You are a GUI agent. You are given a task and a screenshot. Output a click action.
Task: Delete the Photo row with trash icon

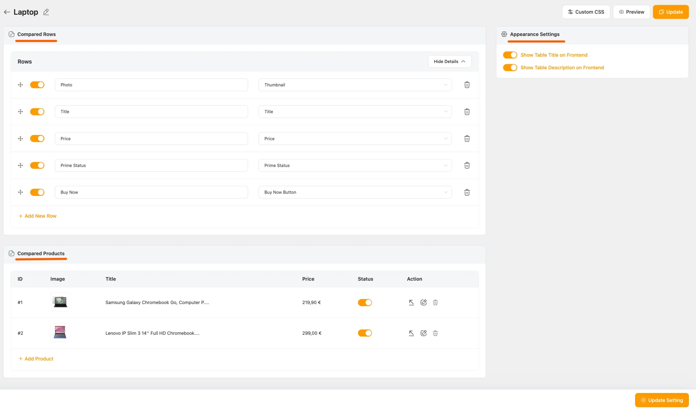point(467,85)
